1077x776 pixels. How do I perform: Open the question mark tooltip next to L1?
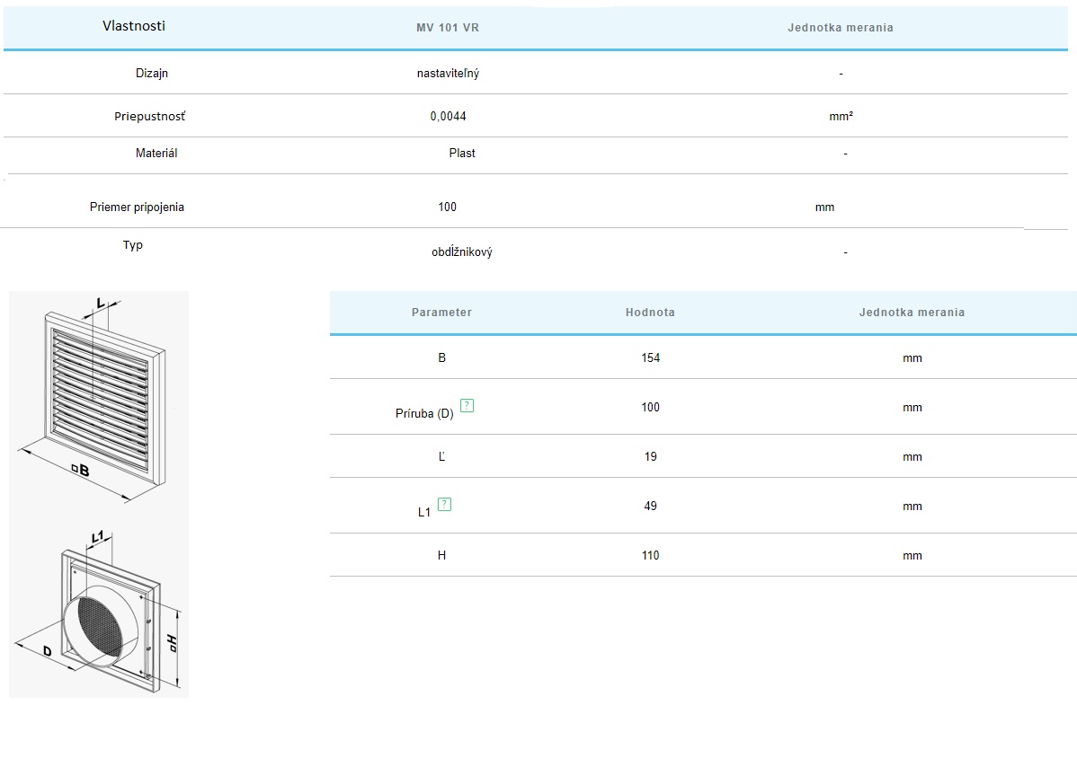click(x=444, y=504)
